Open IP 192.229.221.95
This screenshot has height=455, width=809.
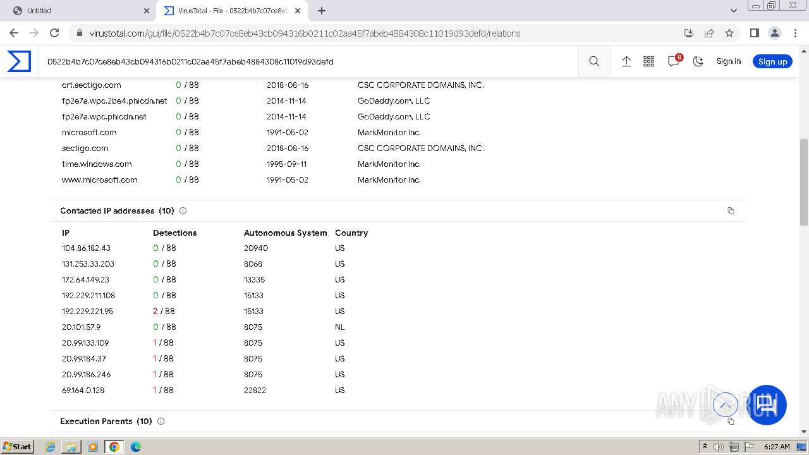pyautogui.click(x=87, y=312)
